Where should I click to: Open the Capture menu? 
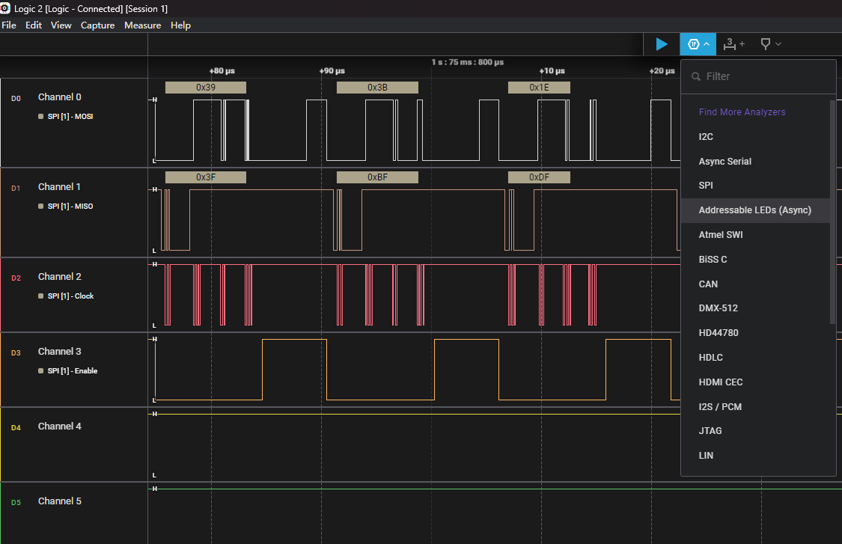[97, 25]
